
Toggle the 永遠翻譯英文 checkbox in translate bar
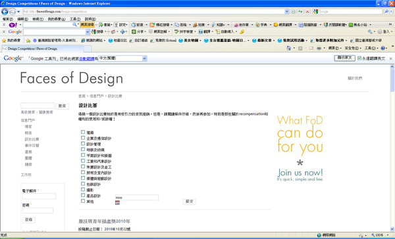pos(359,58)
